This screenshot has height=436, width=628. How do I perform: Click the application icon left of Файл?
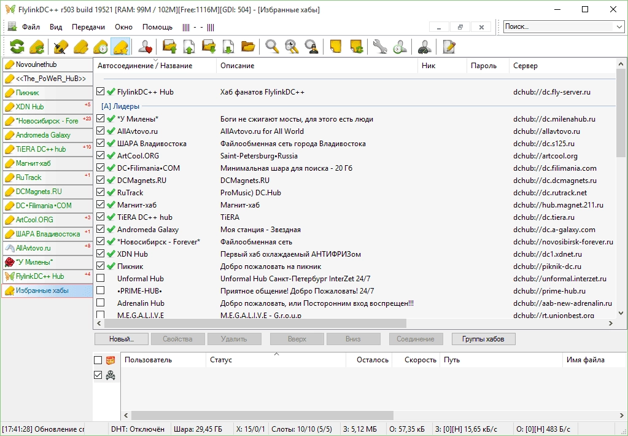tap(12, 27)
